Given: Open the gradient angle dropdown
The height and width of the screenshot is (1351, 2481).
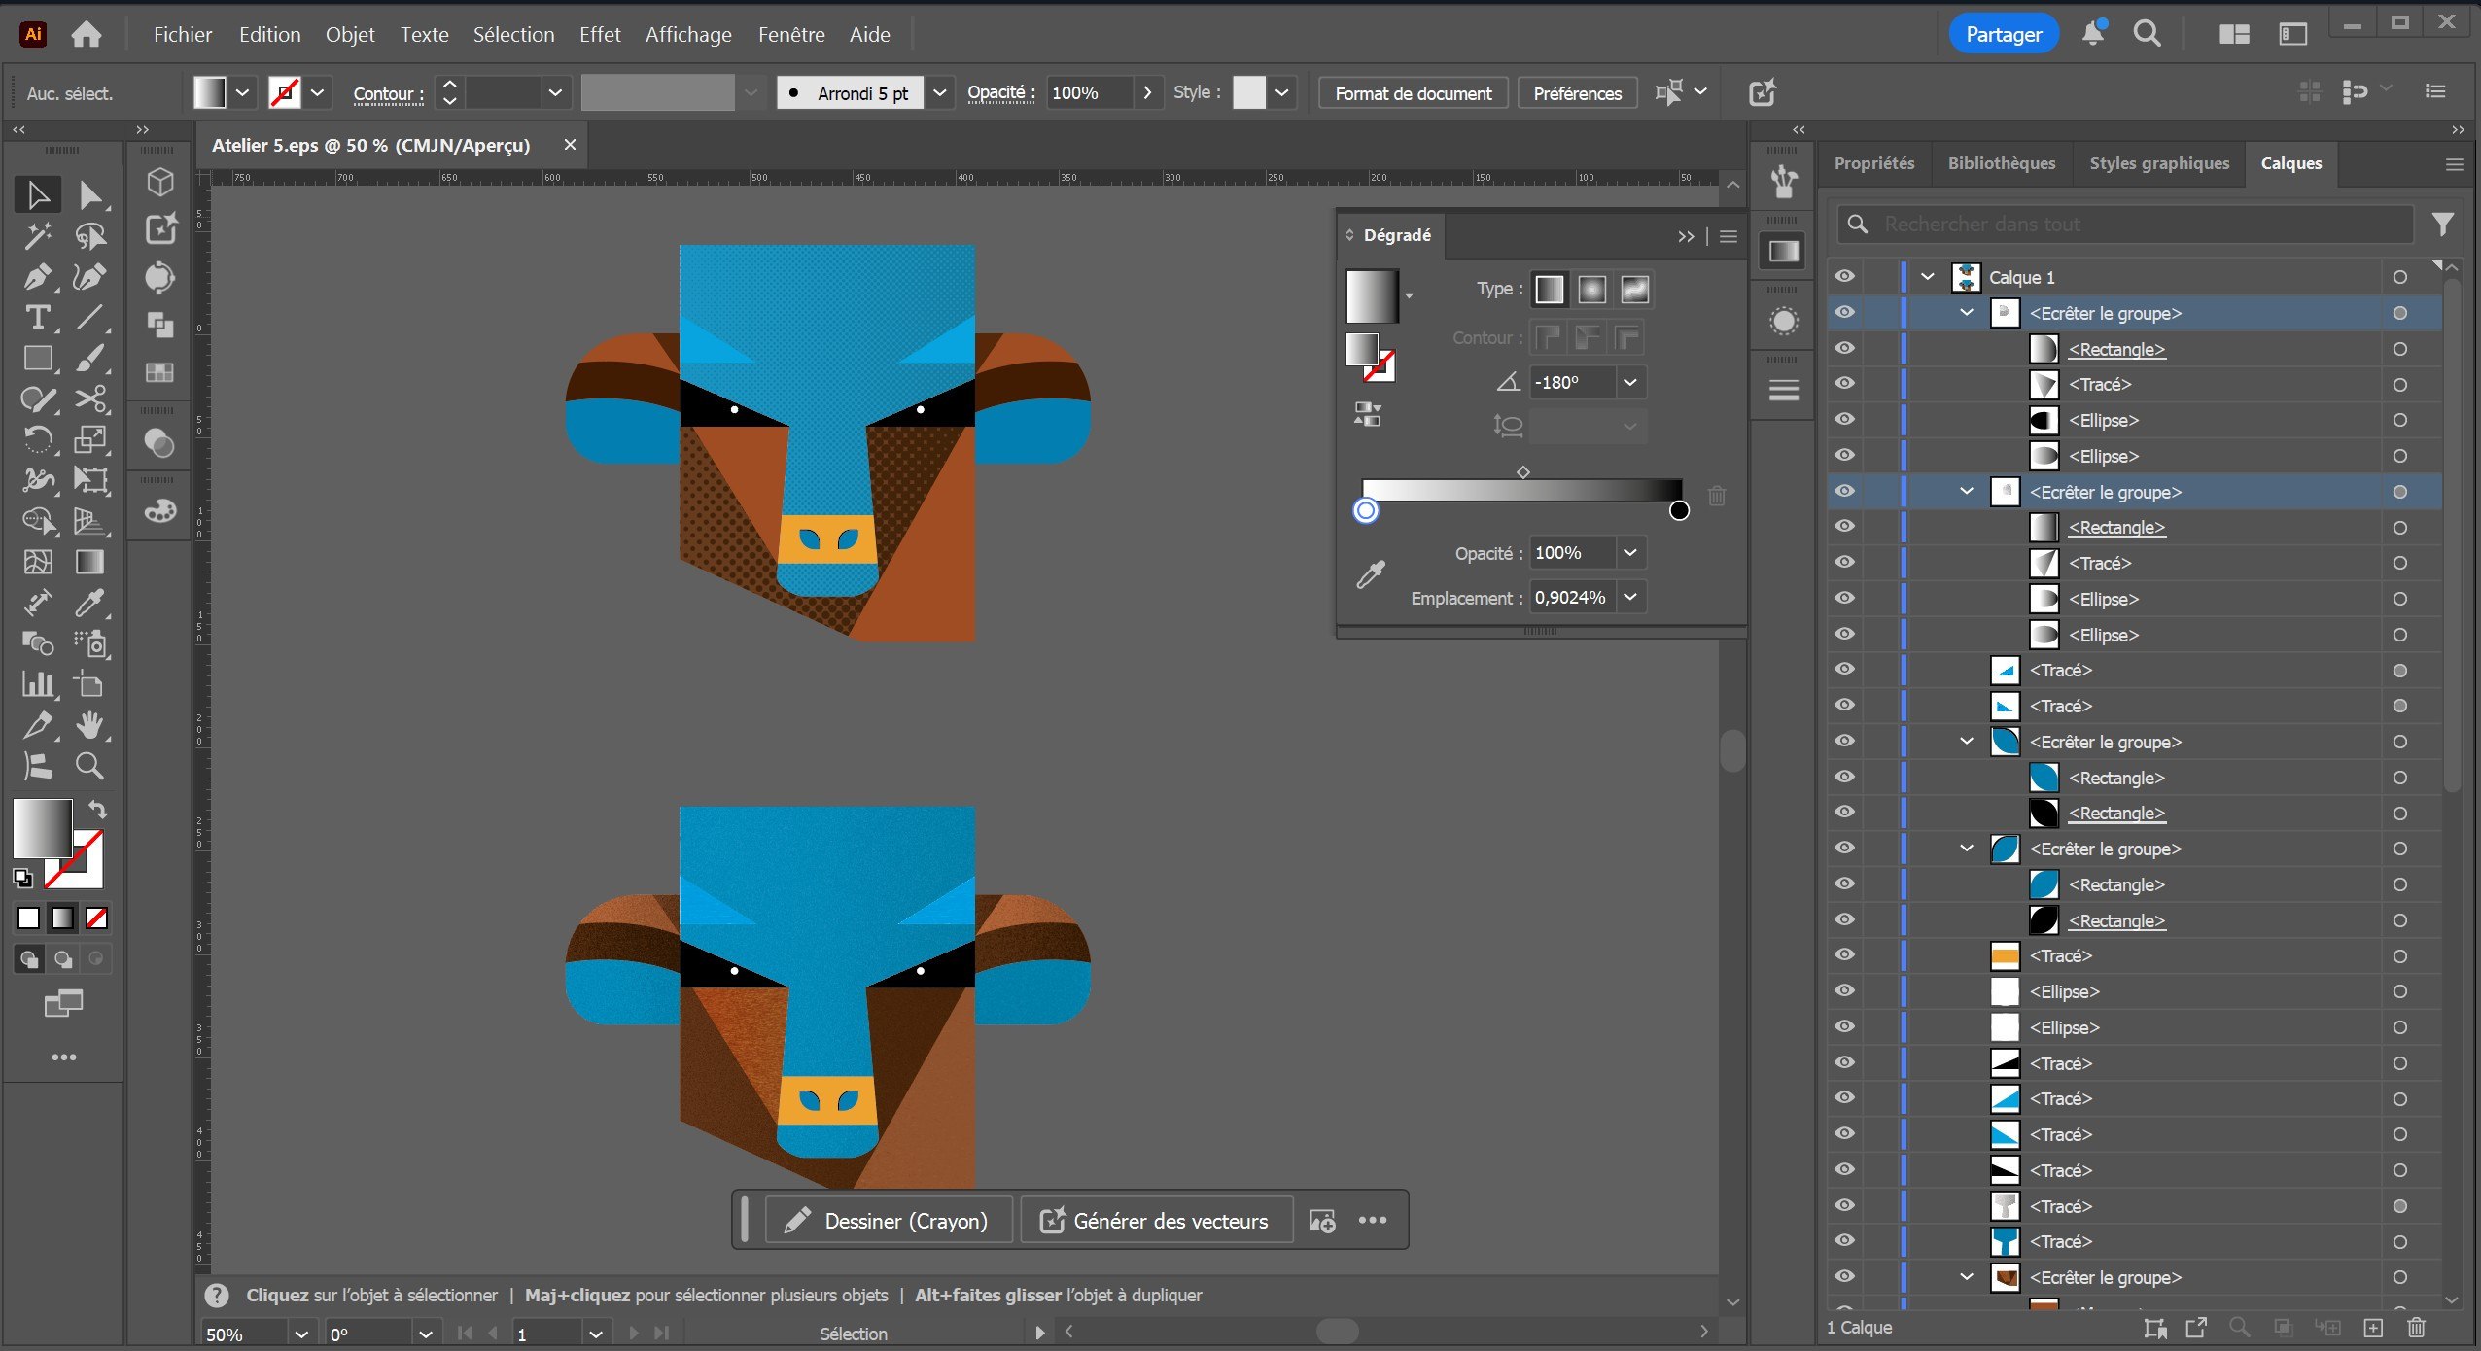Looking at the screenshot, I should pyautogui.click(x=1630, y=382).
